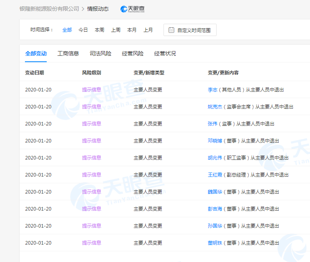Select the 上周 time filter
The image size is (310, 262).
click(116, 30)
